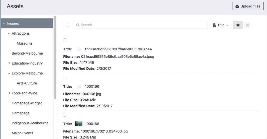The width and height of the screenshot is (267, 139).
Task: Open the Major-Events folder
Action: pos(23,133)
